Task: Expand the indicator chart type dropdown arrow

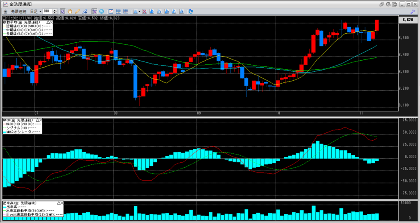Action: 139,11
